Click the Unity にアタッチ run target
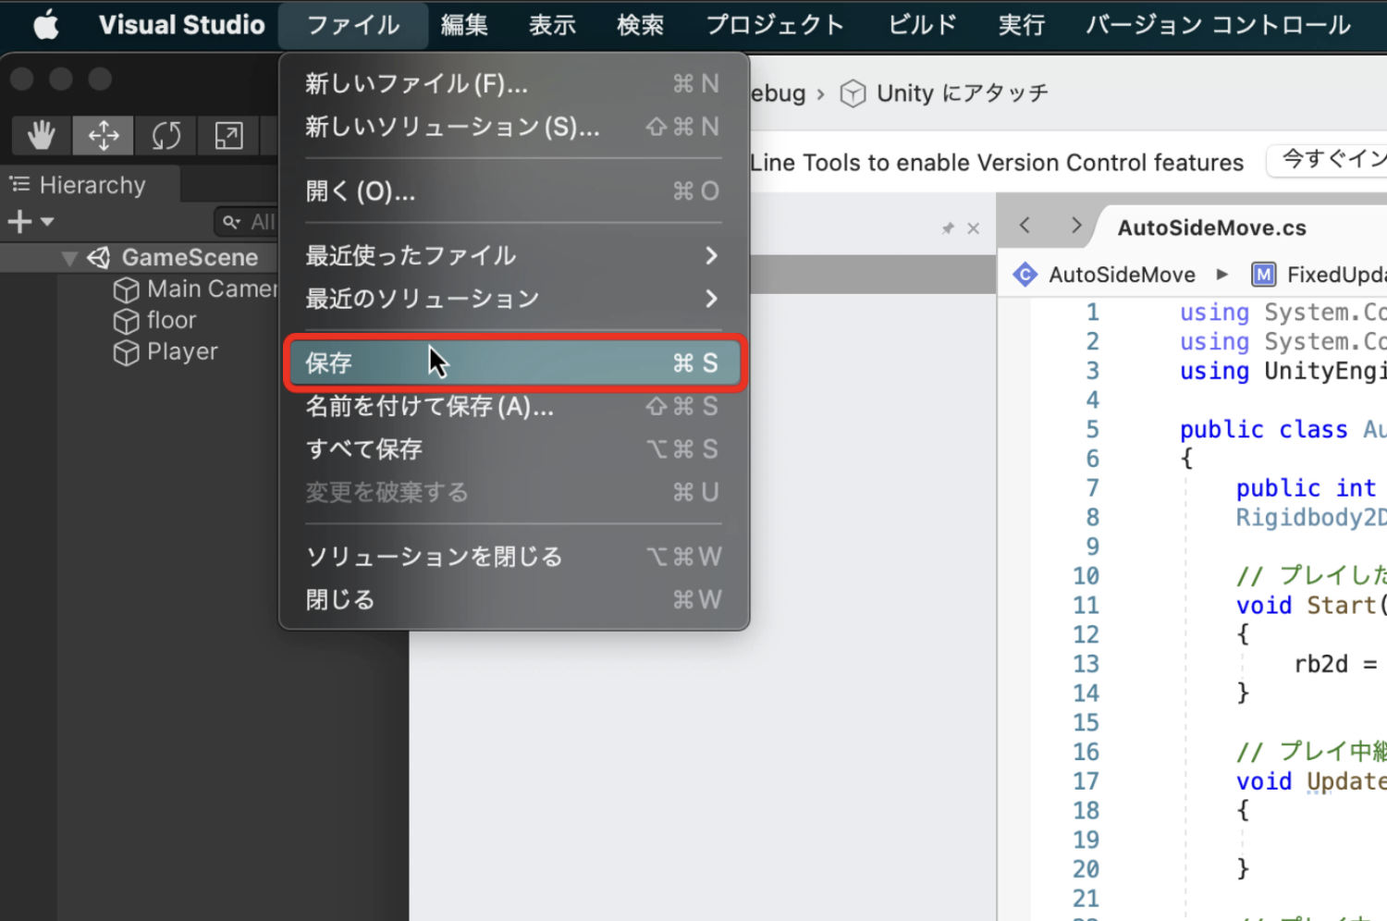The height and width of the screenshot is (921, 1387). (962, 93)
